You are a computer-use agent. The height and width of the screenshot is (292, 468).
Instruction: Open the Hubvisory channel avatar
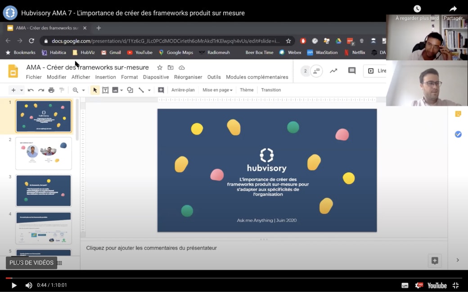coord(10,13)
